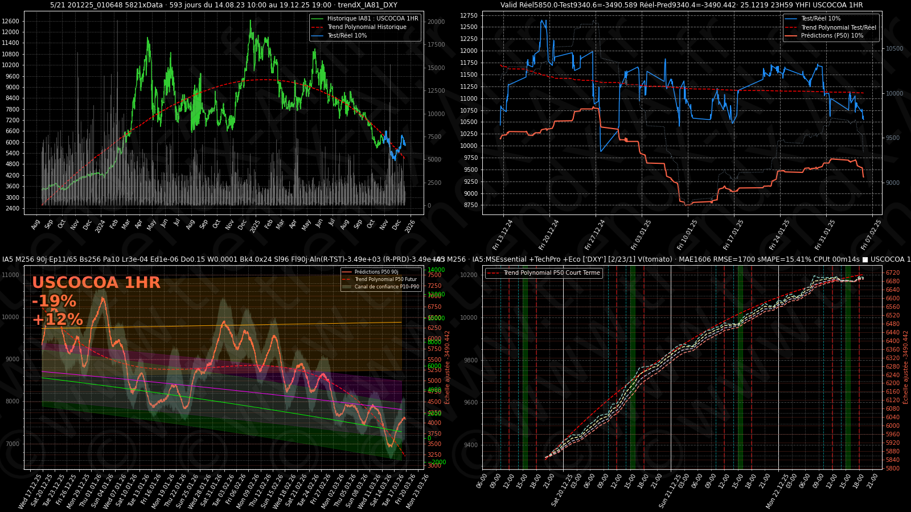Click the "+12%" orange annotation
Screen dimensions: 911x512
click(58, 319)
